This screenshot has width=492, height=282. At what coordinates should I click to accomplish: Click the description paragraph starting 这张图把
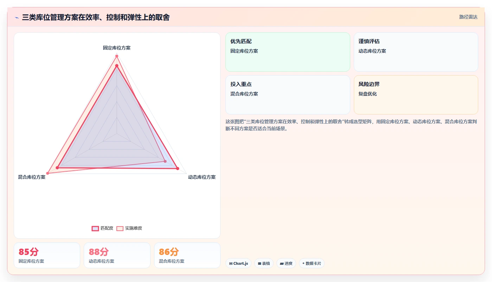click(351, 125)
